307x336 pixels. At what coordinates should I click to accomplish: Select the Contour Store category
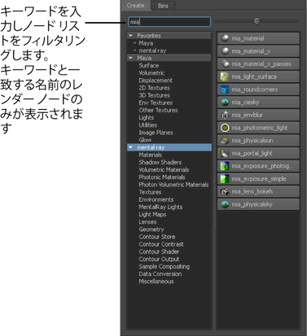click(157, 237)
